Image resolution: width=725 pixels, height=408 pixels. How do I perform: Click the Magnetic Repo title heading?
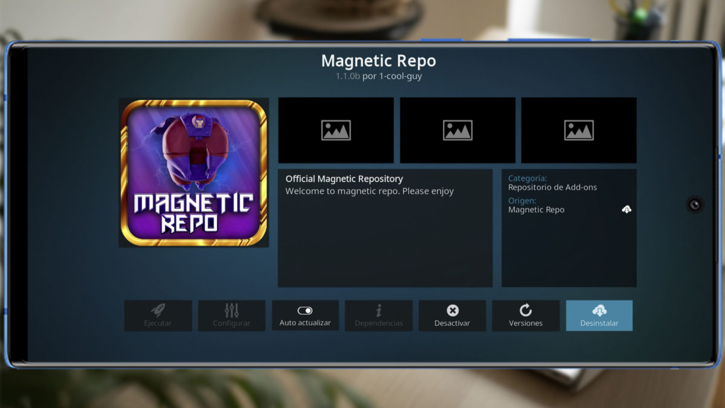coord(378,61)
